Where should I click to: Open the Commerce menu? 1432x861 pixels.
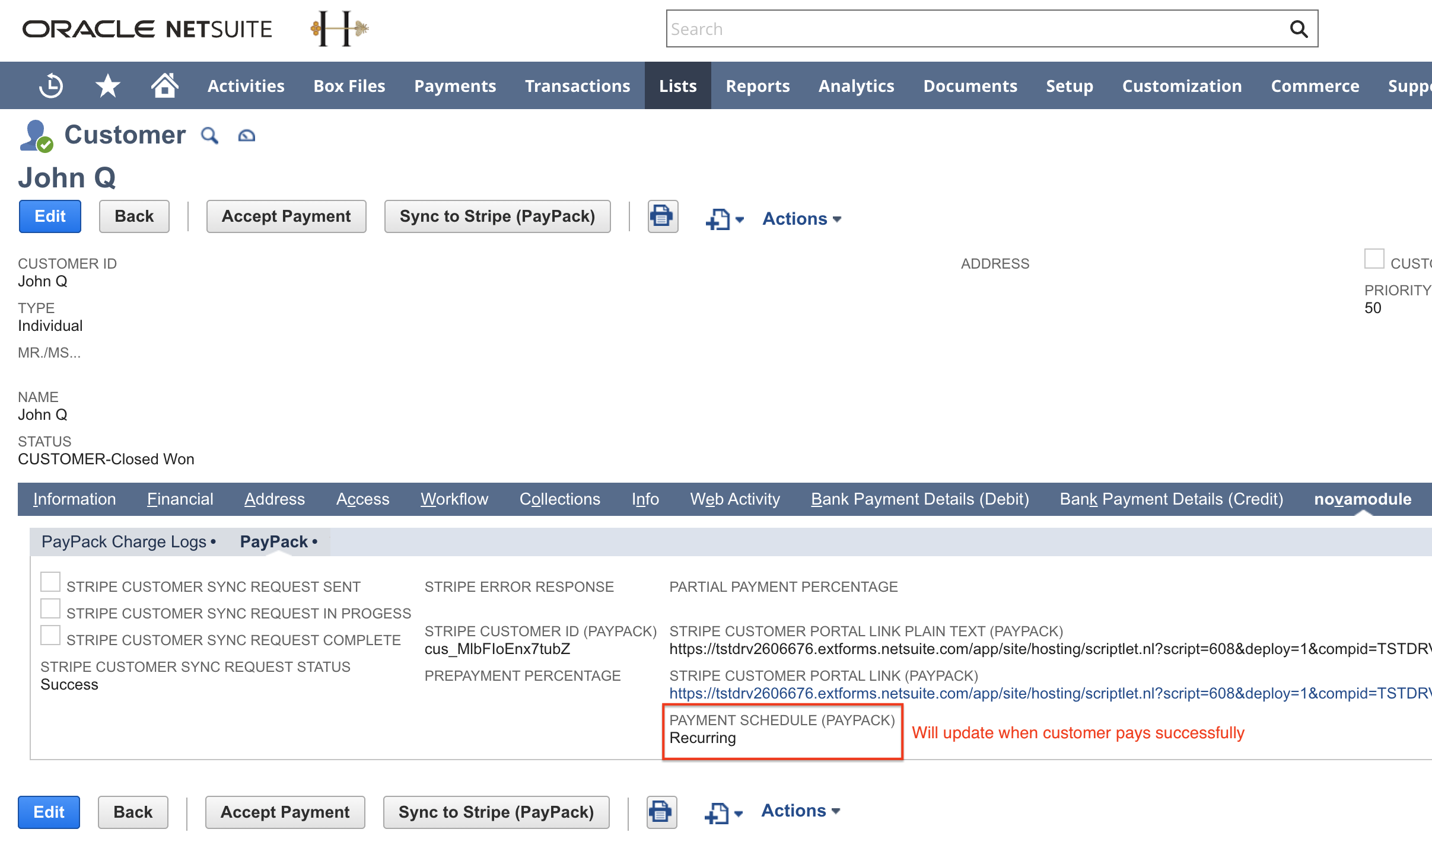click(1315, 86)
